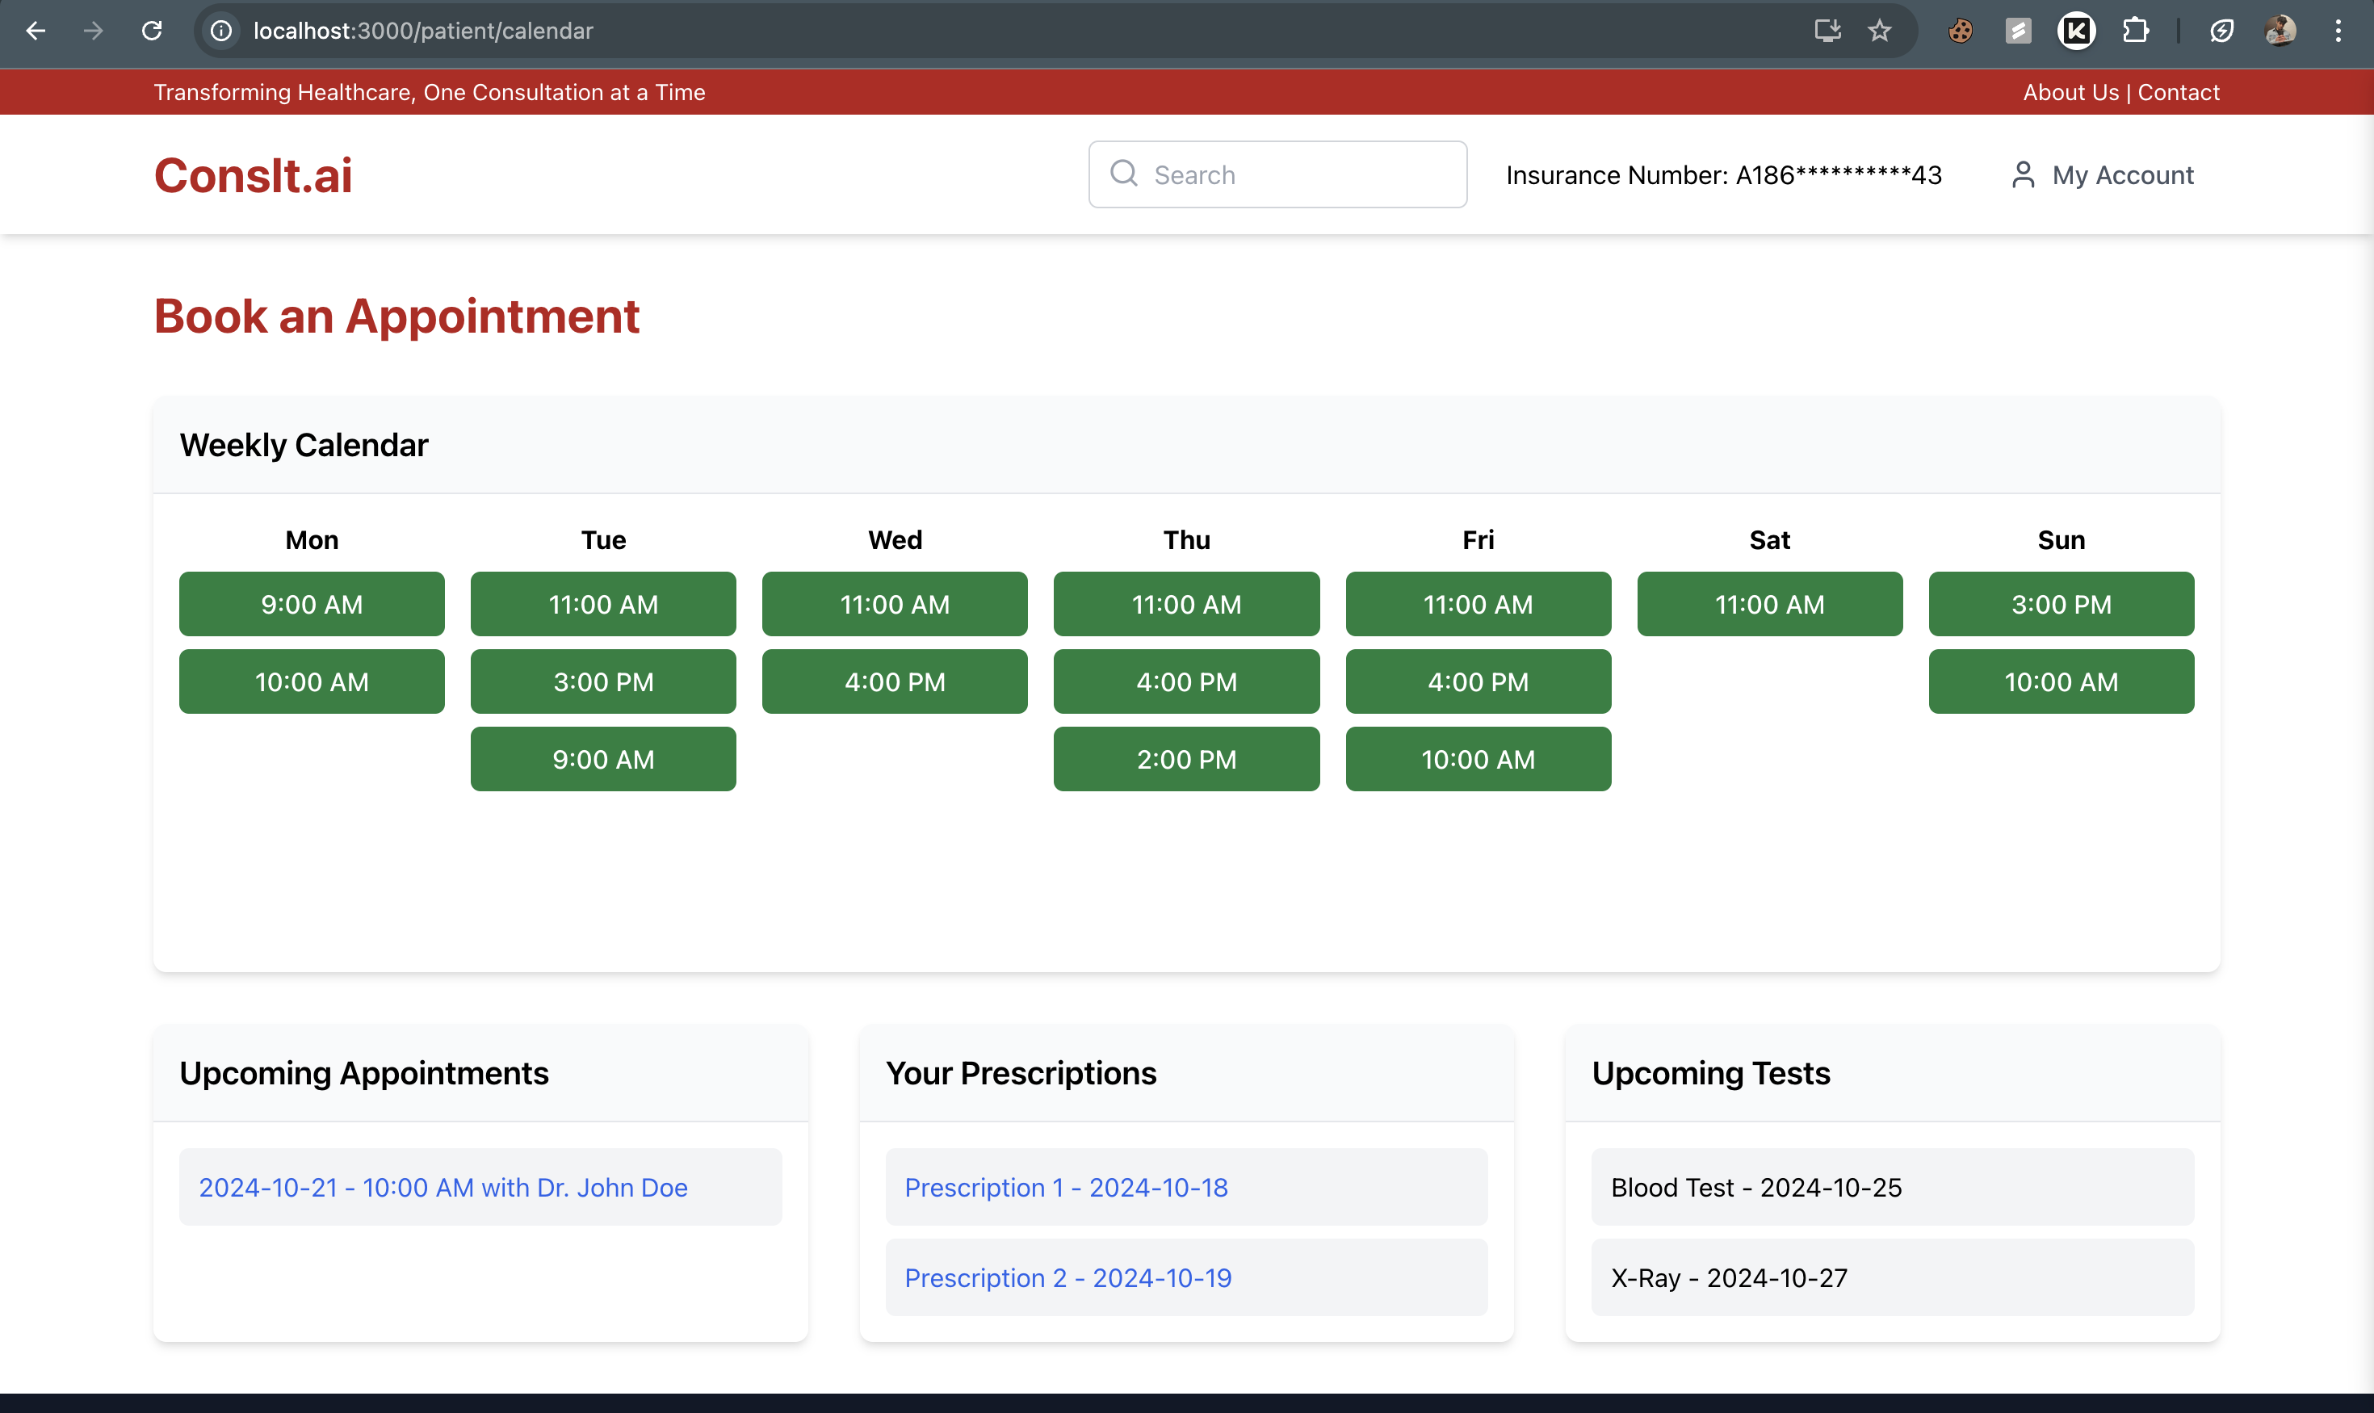
Task: Open My Account menu
Action: [2102, 175]
